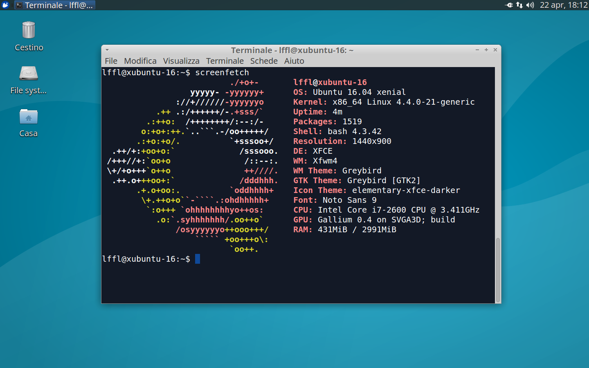Open the Aiuto menu

(294, 61)
